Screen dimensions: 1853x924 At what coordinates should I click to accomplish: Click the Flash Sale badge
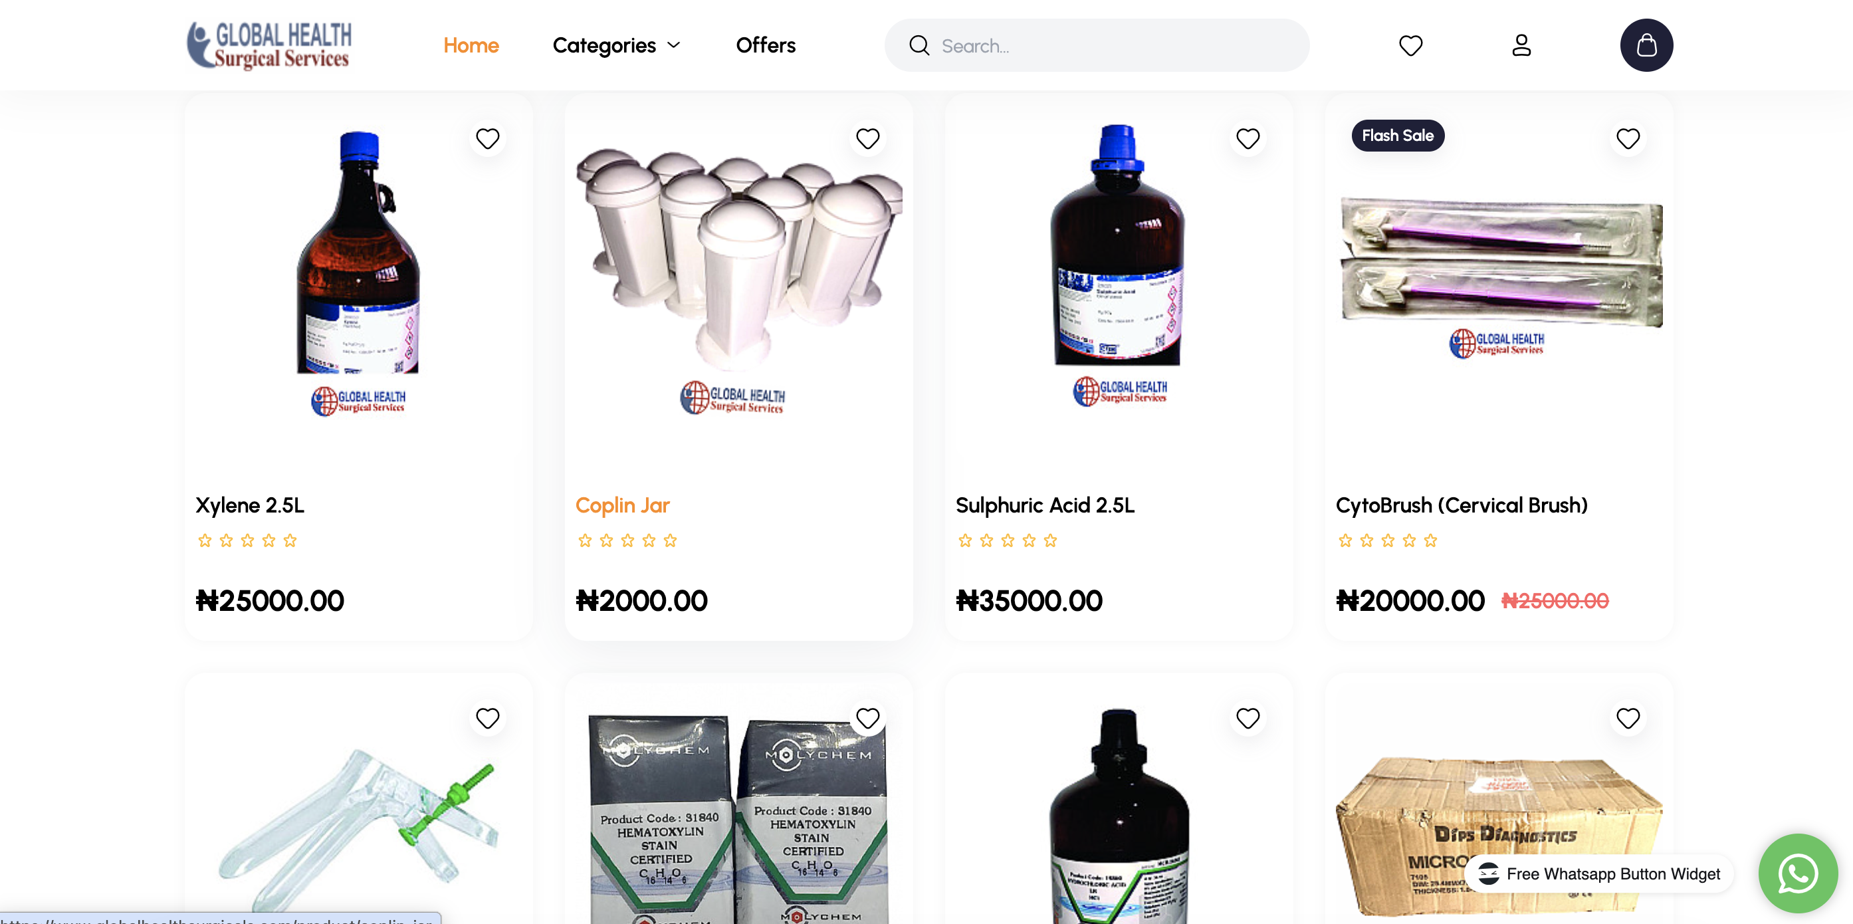tap(1397, 136)
